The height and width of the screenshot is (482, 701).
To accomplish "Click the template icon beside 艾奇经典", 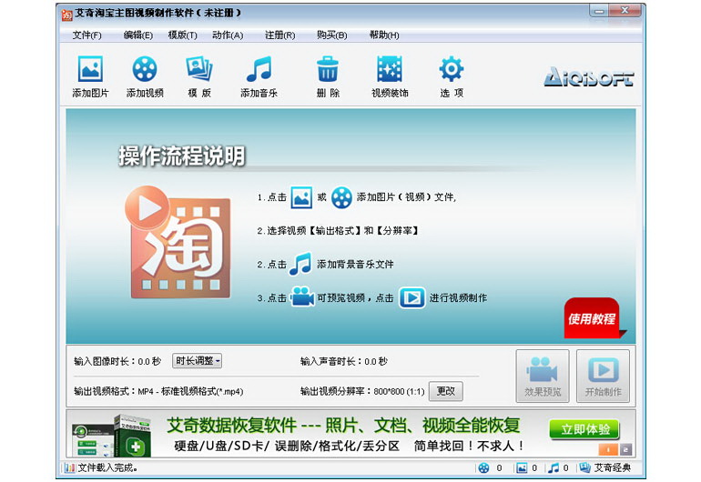I will click(x=584, y=467).
